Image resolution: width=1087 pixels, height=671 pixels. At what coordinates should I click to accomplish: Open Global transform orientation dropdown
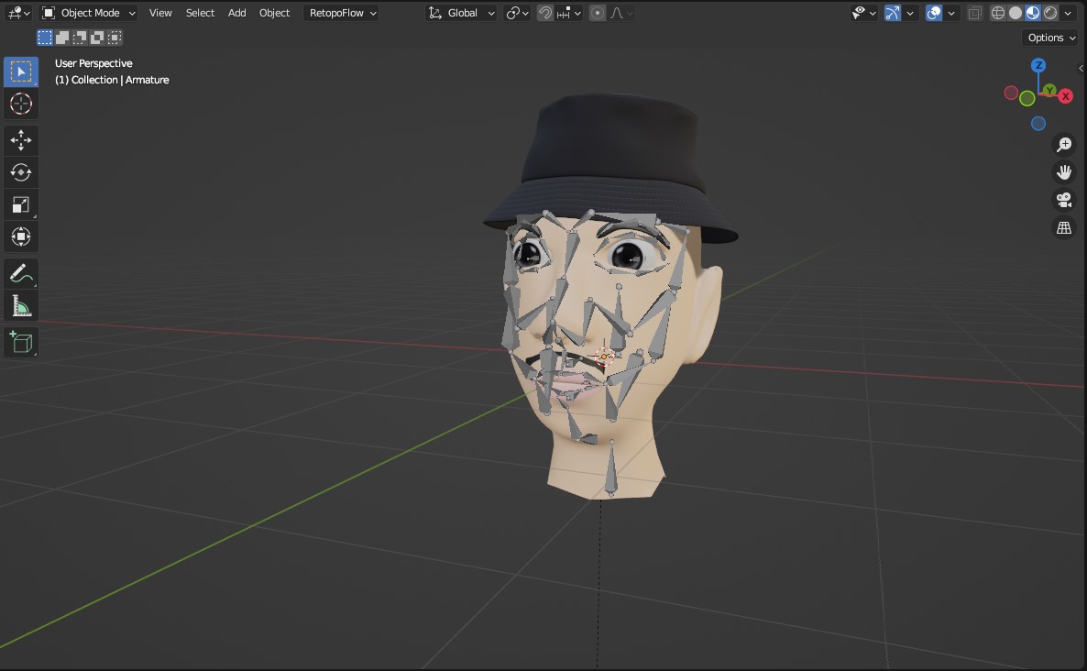[461, 13]
